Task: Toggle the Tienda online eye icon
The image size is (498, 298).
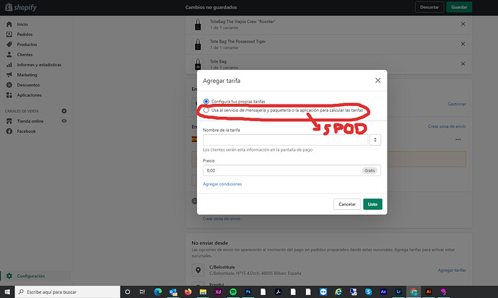Action: [64, 121]
